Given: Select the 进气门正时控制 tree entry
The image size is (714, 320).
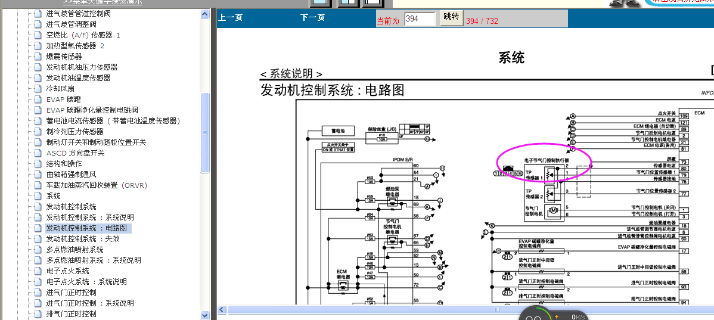Looking at the screenshot, I should point(71,292).
